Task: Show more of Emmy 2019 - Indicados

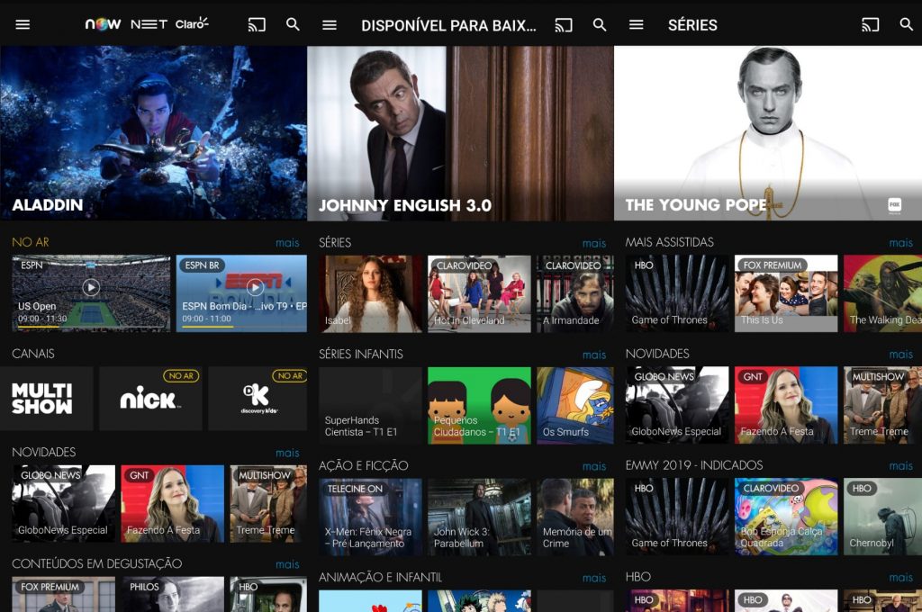Action: tap(900, 466)
